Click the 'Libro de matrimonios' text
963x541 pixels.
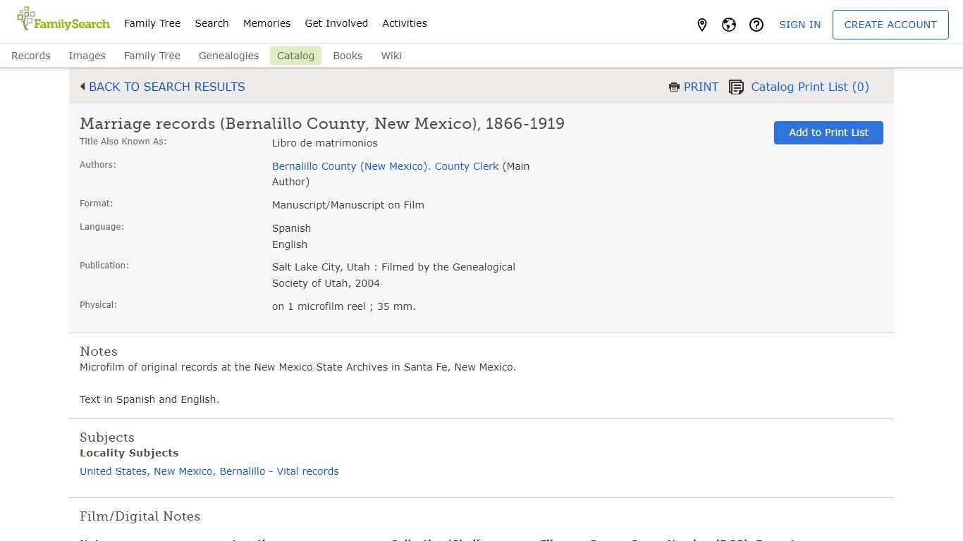[325, 143]
